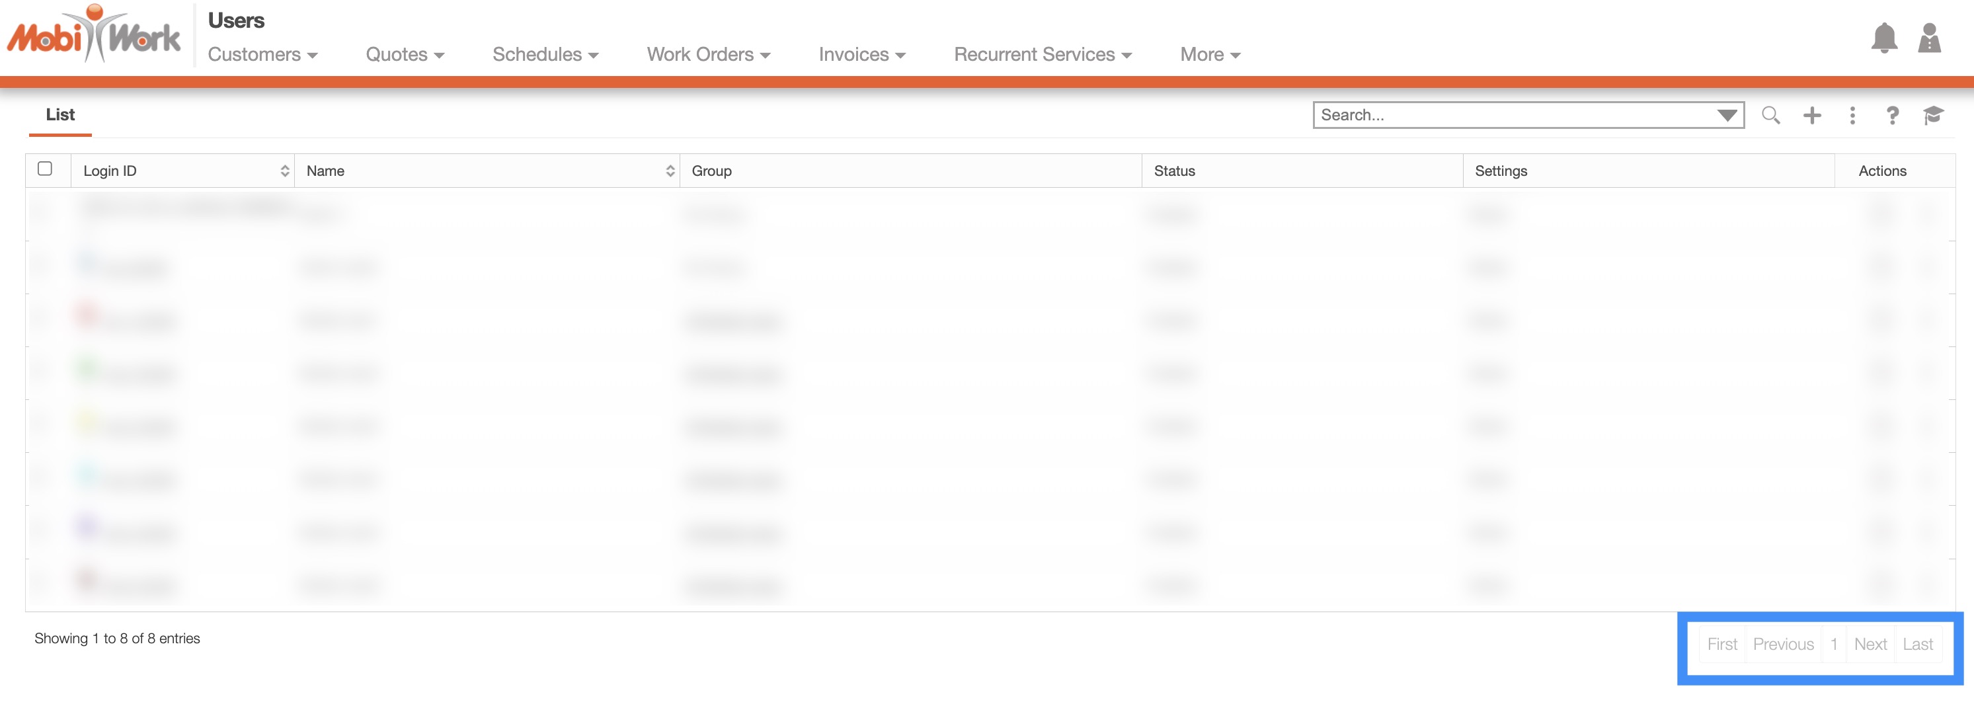Click the Next pagination button
Screen dimensions: 1974x714
pos(1870,645)
